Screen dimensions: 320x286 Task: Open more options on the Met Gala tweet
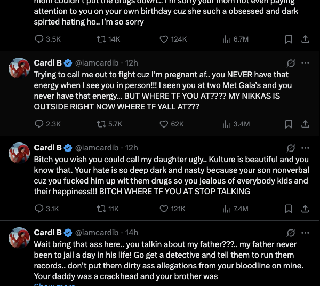tap(305, 63)
